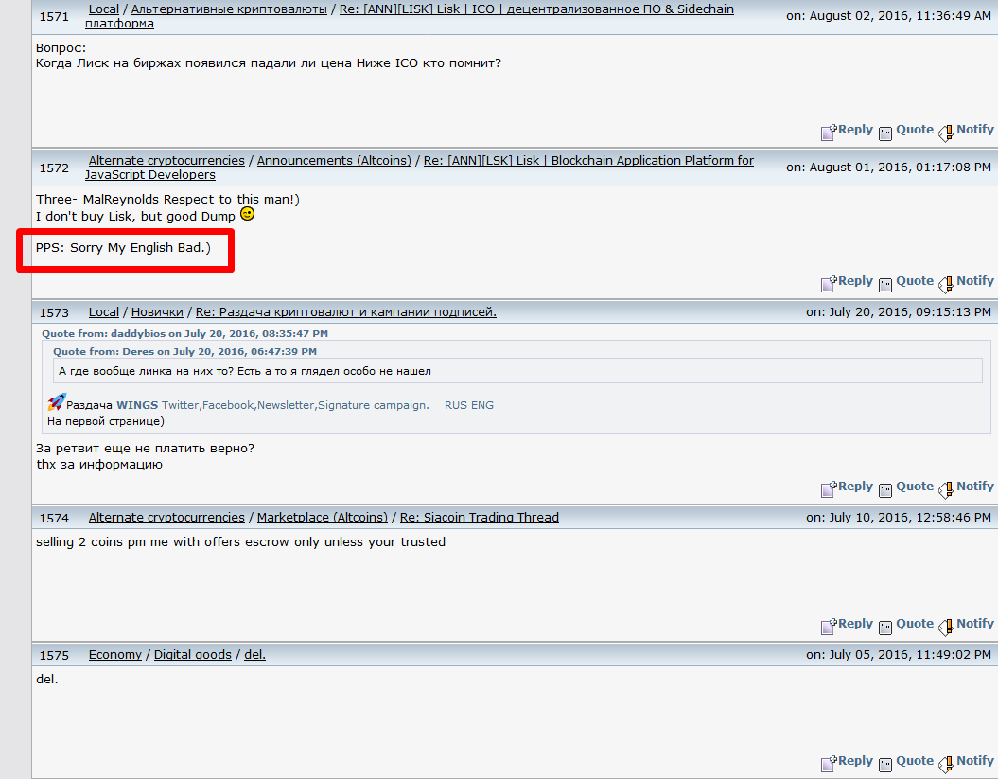
Task: Open the del. thread link
Action: (254, 655)
